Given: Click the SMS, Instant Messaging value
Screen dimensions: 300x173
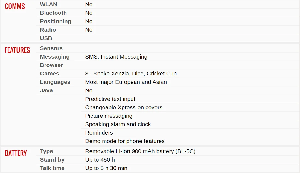Looking at the screenshot, I should [116, 57].
